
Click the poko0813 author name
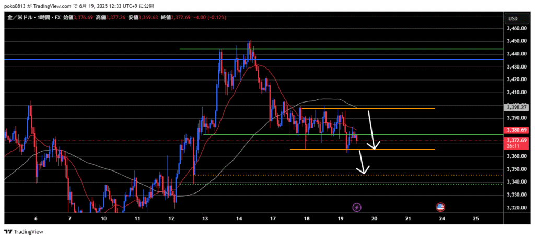[x=15, y=6]
